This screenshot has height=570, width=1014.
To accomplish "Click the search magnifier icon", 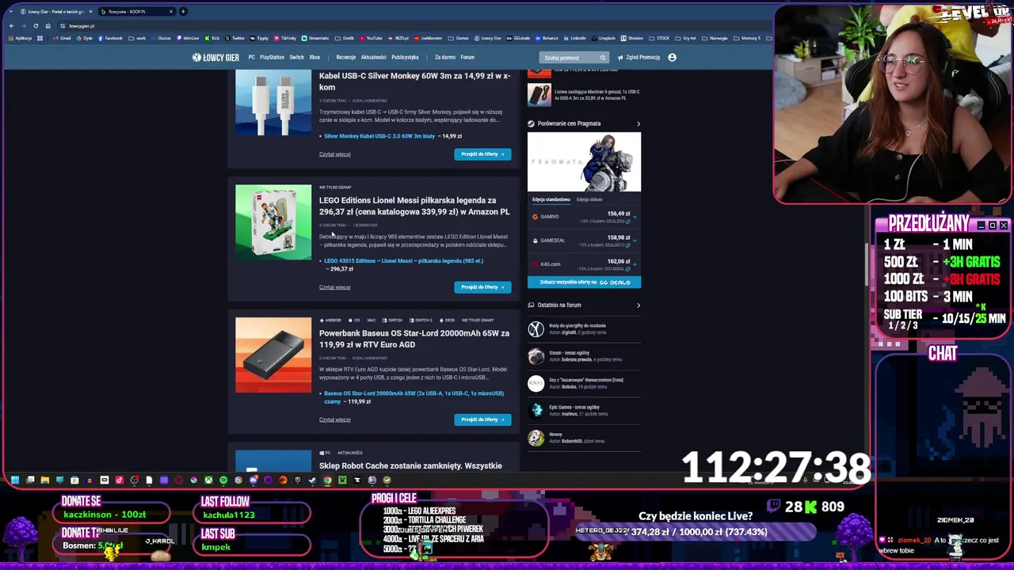I will tap(603, 58).
